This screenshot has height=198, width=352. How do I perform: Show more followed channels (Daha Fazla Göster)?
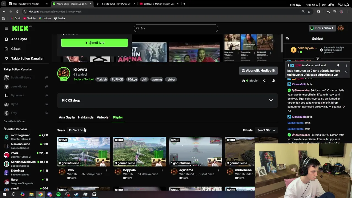coord(14,121)
